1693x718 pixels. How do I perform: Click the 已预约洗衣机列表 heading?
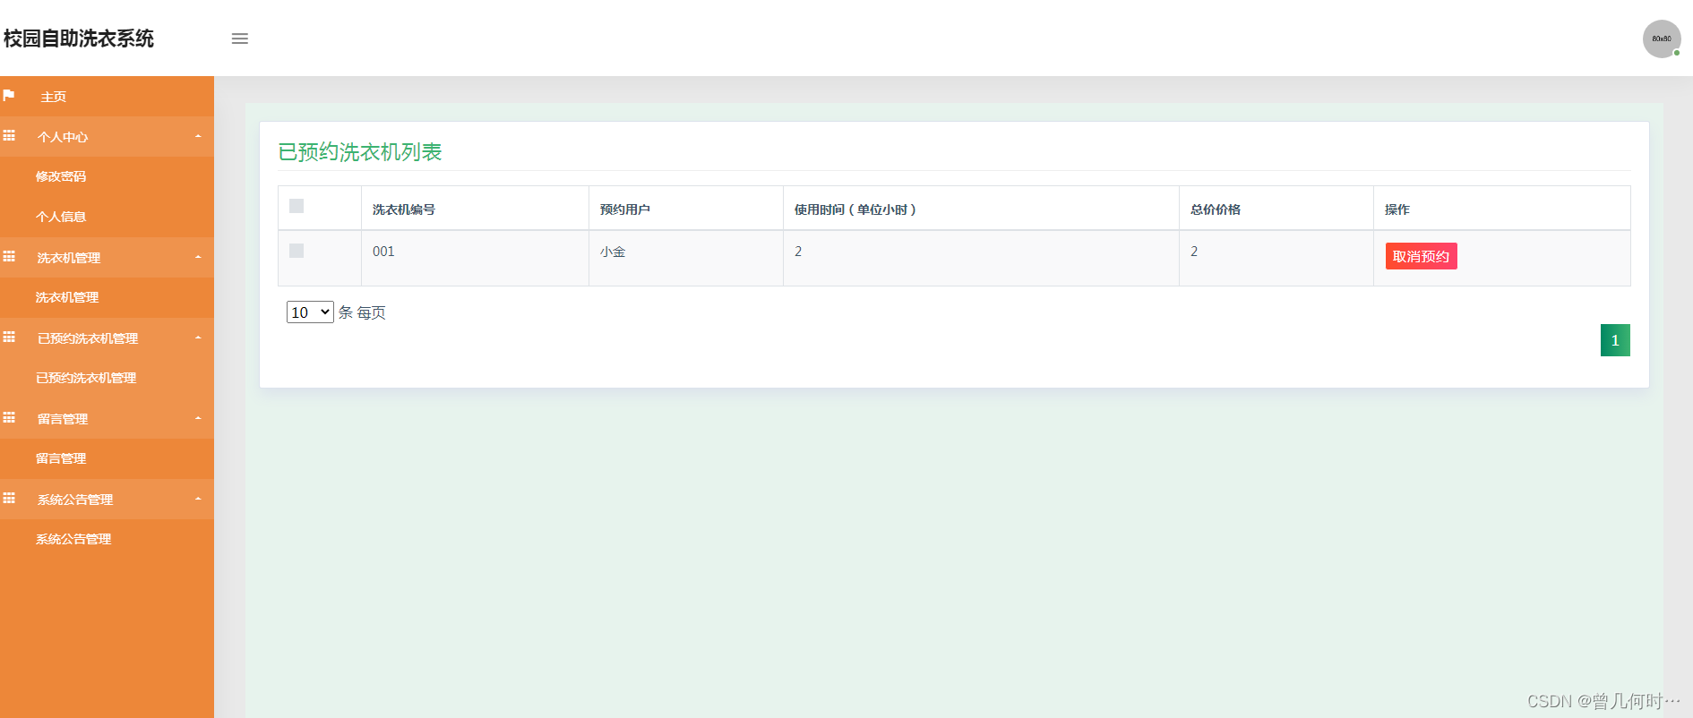tap(360, 152)
